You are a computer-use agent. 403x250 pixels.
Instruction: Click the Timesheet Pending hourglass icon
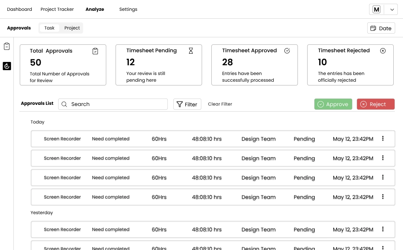[191, 51]
